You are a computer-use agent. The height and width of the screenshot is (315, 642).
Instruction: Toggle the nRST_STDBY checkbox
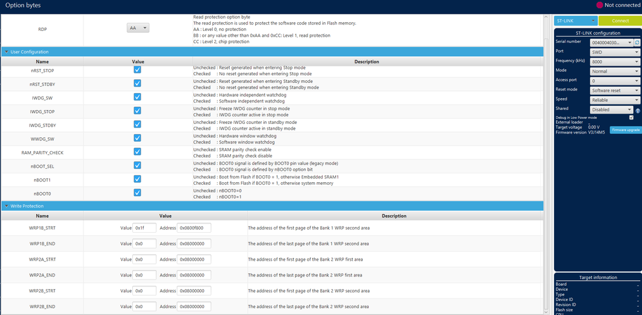pyautogui.click(x=137, y=83)
